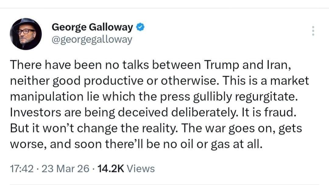329x185 pixels.
Task: Open George Galloway's profile picture
Action: [x=26, y=34]
